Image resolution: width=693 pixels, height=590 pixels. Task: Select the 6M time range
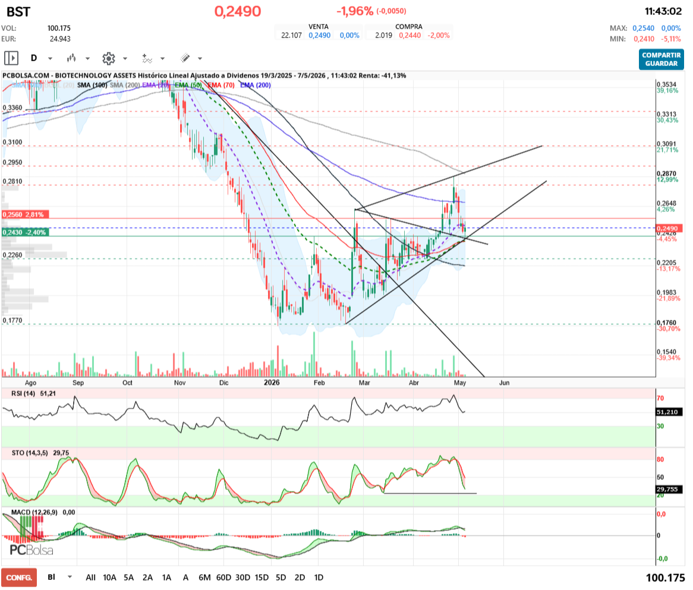click(x=204, y=577)
